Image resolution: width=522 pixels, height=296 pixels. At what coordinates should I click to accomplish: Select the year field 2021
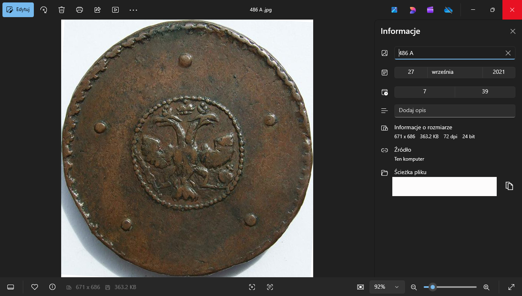pos(498,72)
